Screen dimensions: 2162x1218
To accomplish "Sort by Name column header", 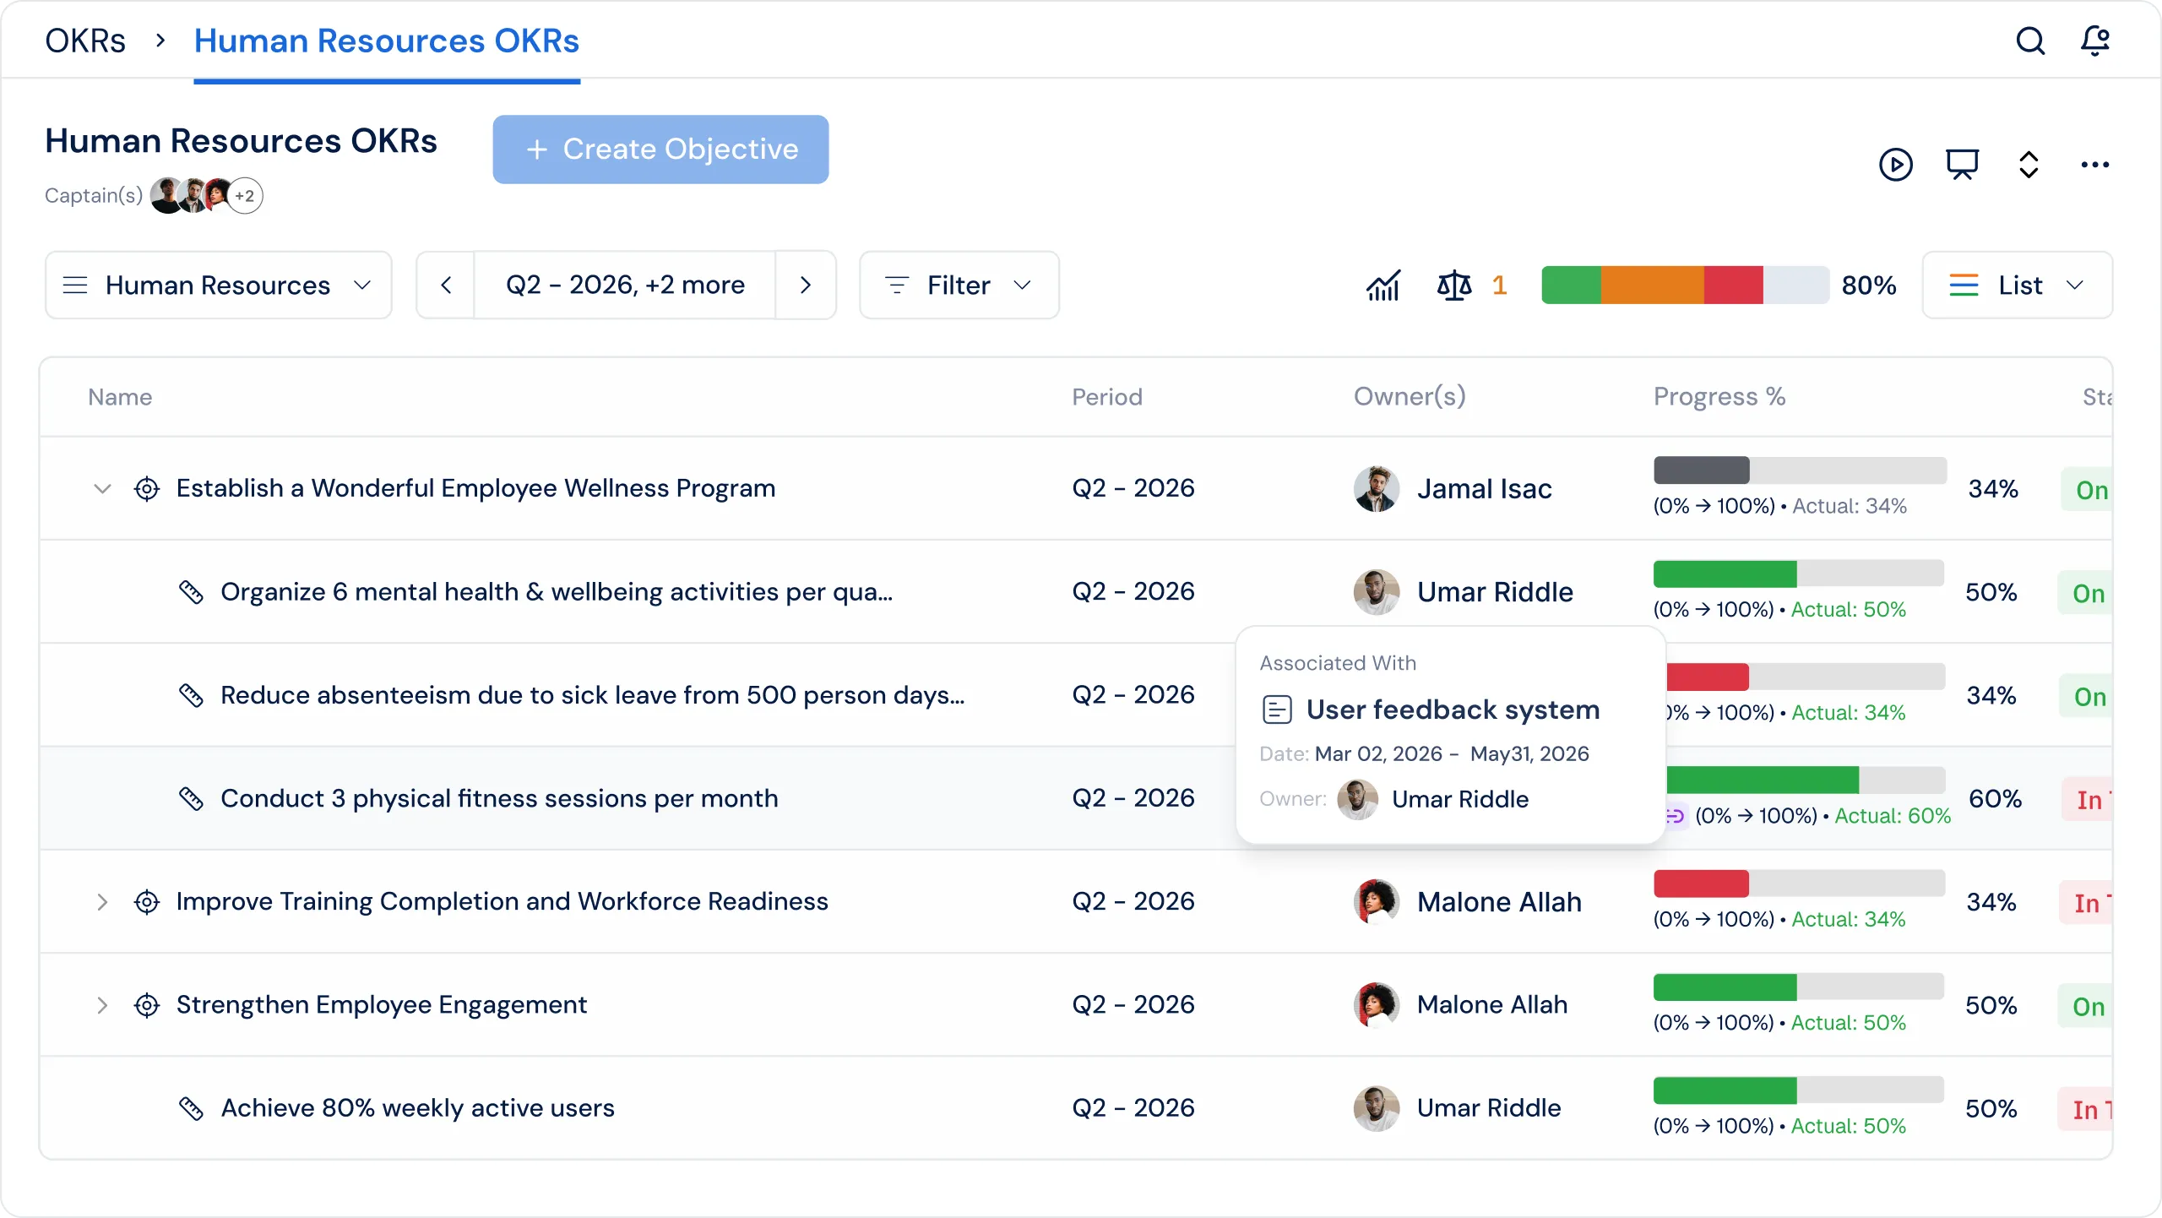I will [120, 397].
